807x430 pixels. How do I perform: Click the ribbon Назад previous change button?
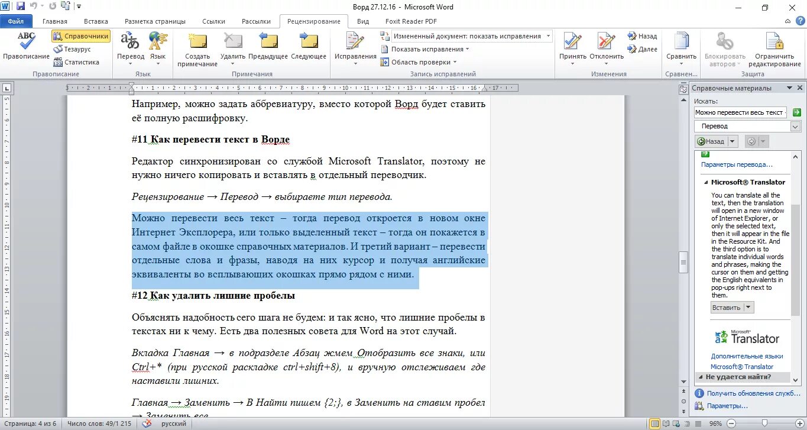tap(642, 36)
